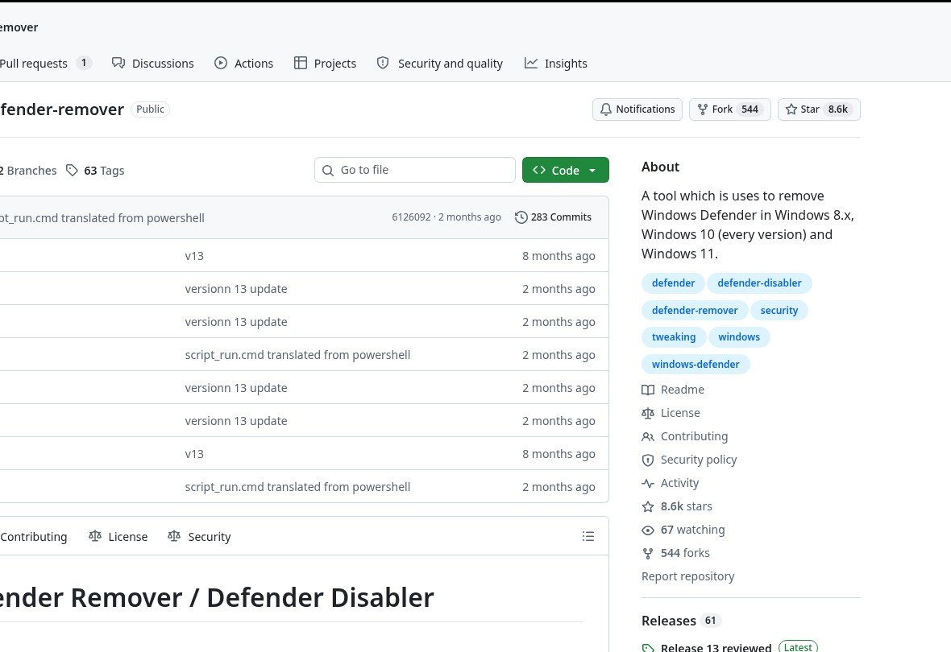Switch to the License readme tab
Viewport: 951px width, 652px height.
coord(118,536)
